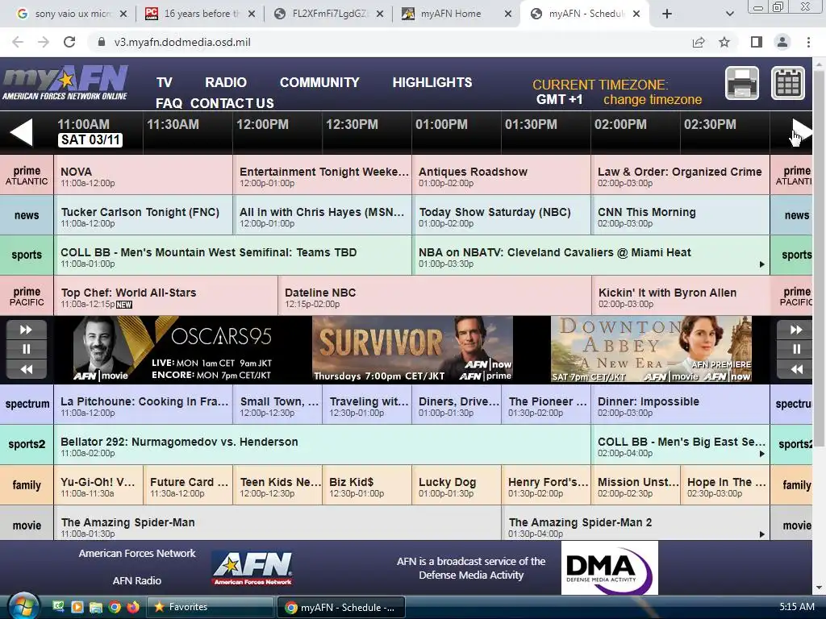Click change timezone link
The width and height of the screenshot is (826, 619).
pyautogui.click(x=652, y=99)
